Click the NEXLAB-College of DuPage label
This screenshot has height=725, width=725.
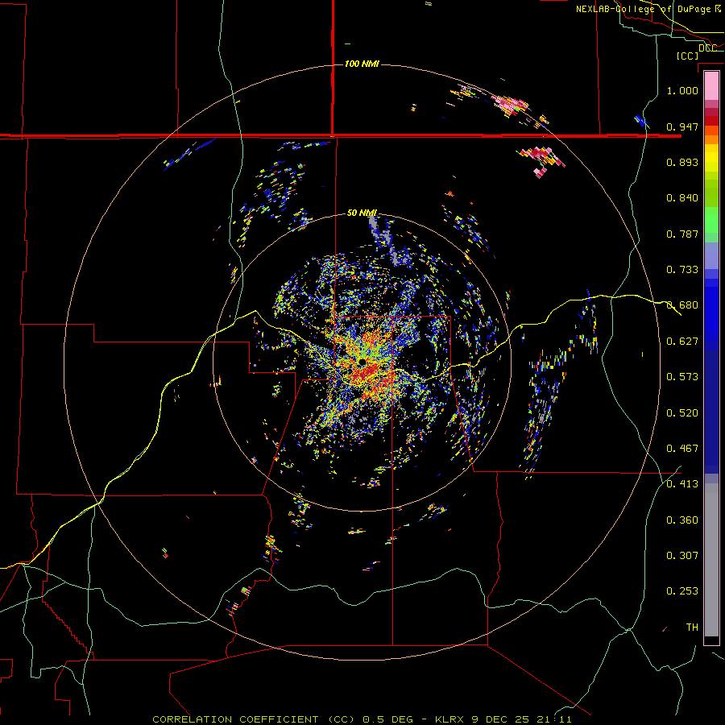pyautogui.click(x=643, y=9)
